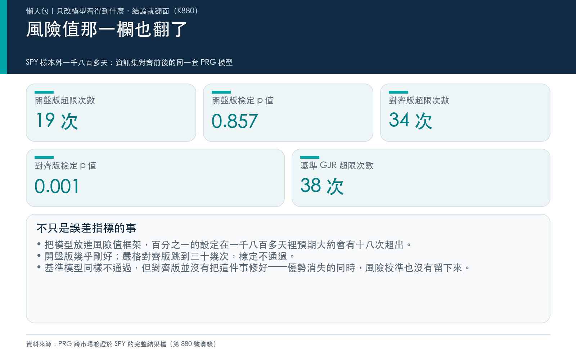576x360 pixels.
Task: Click the bullet starting 開盤版幾乎剛好
Action: click(166, 257)
